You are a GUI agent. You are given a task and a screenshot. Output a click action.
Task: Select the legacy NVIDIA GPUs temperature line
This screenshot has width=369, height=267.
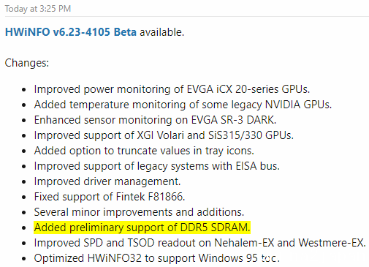click(183, 105)
